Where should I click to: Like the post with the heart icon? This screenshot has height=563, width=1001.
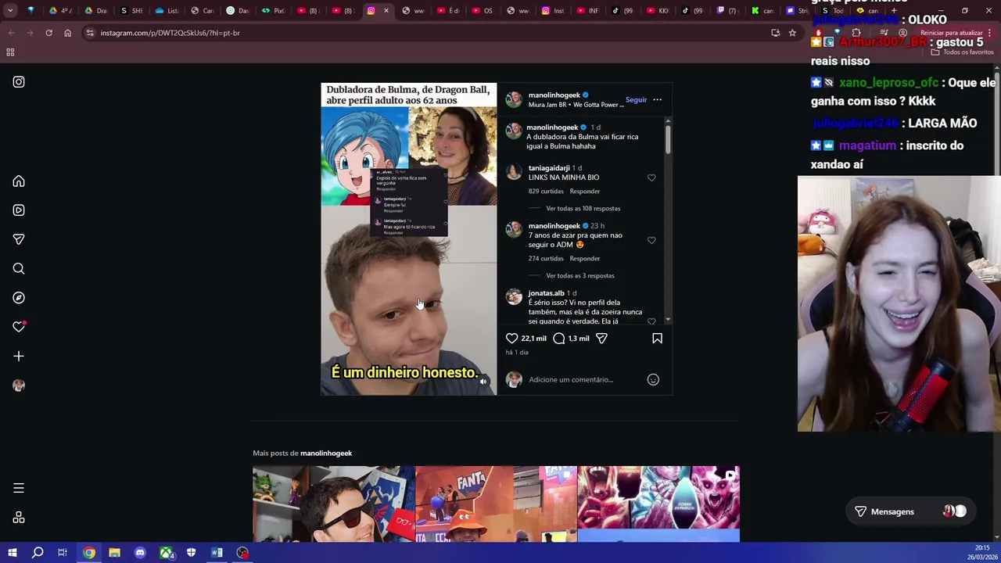(511, 339)
